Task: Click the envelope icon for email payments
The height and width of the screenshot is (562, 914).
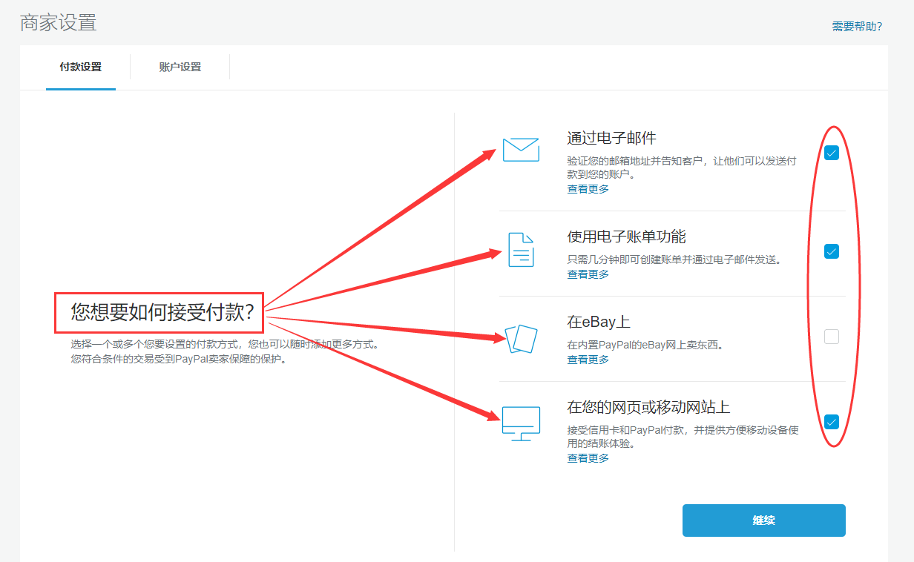Action: [x=521, y=150]
